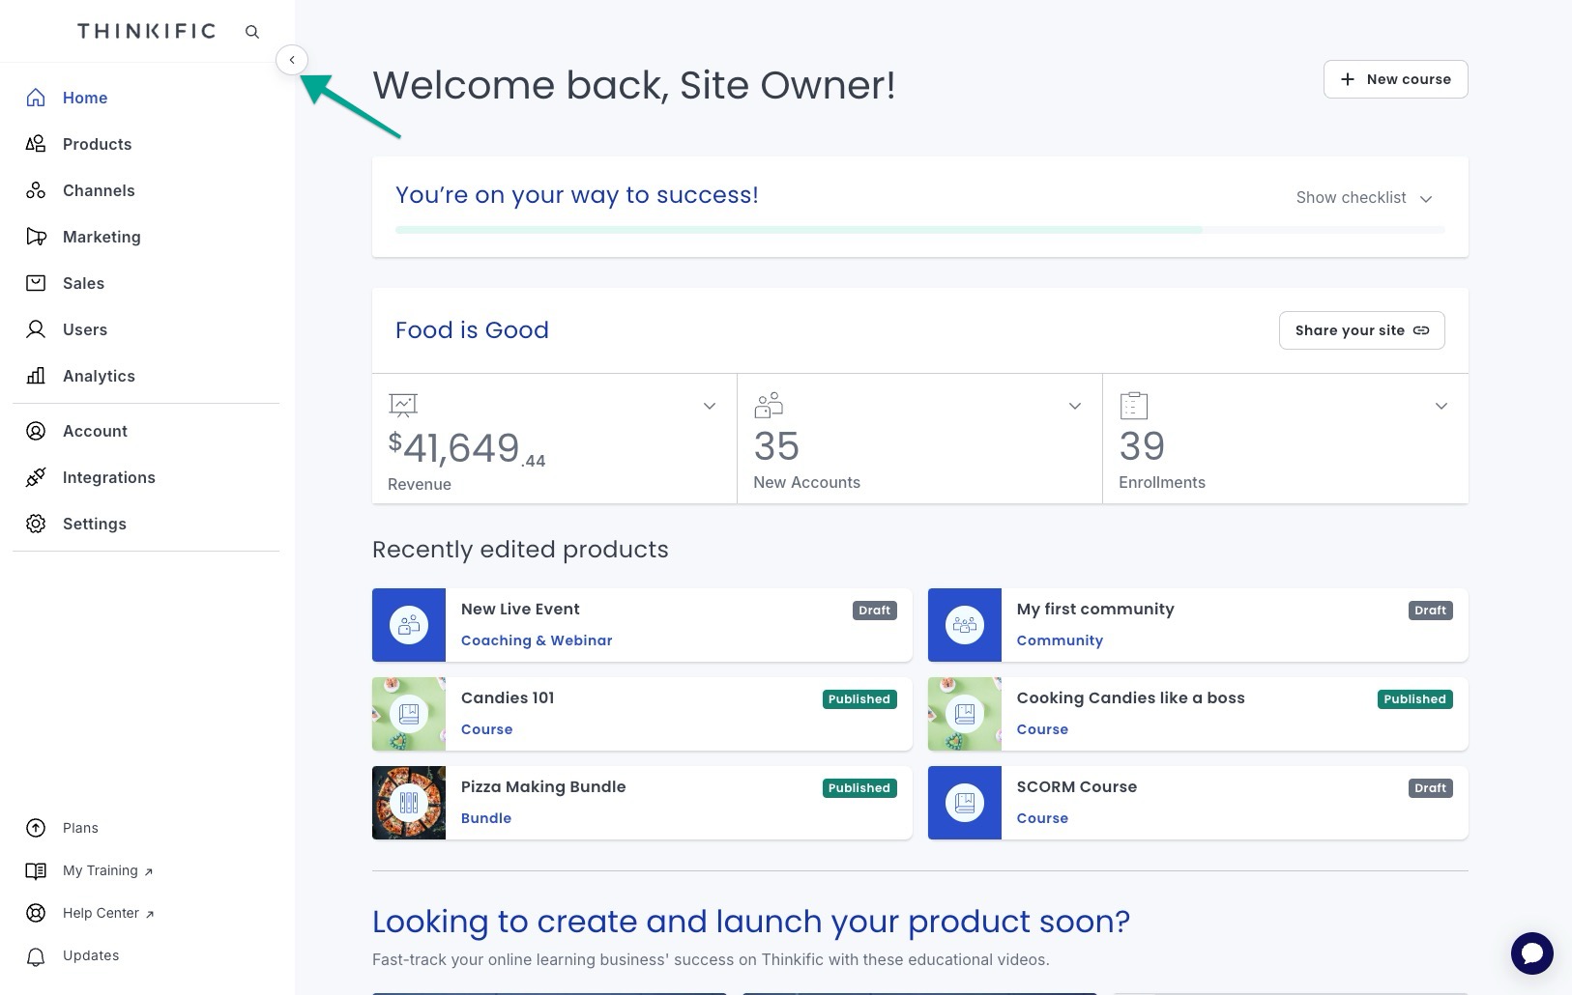1572x995 pixels.
Task: Expand the Revenue metric details
Action: (x=710, y=406)
